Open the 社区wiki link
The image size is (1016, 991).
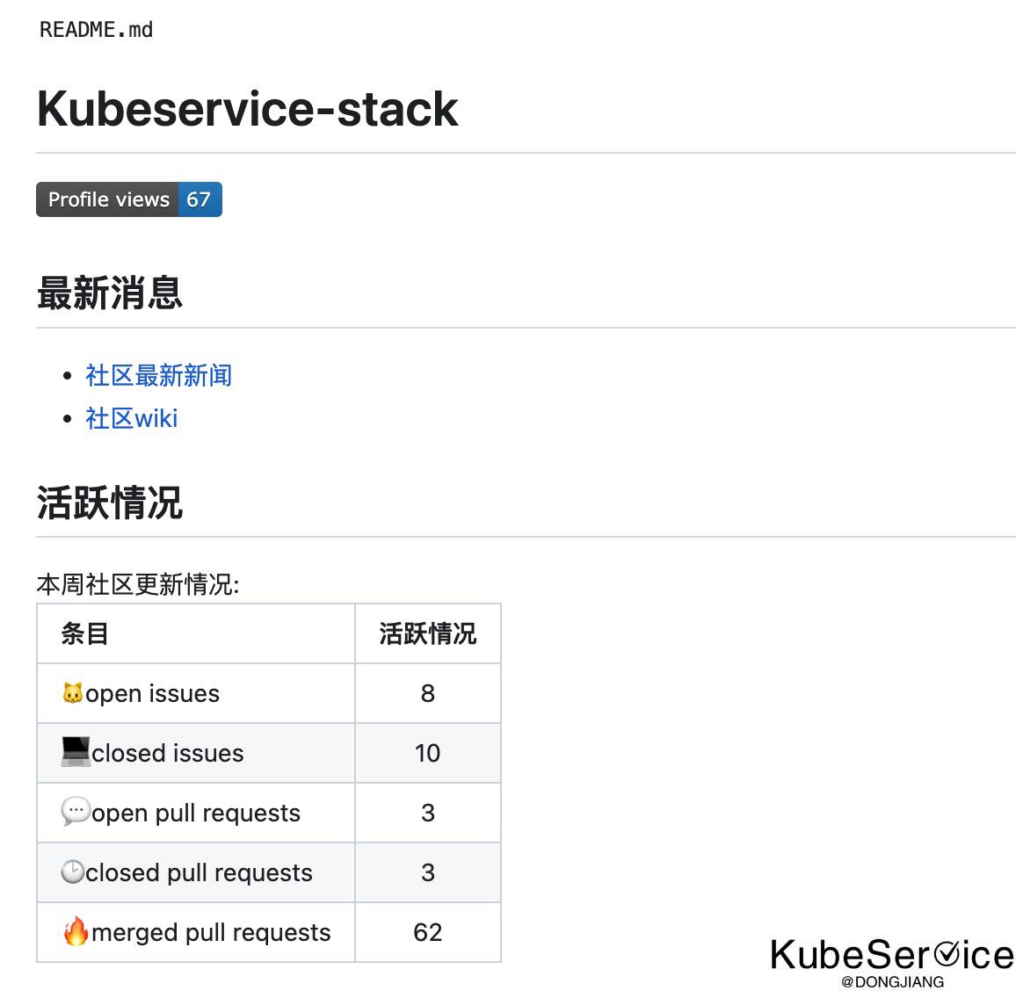(132, 418)
